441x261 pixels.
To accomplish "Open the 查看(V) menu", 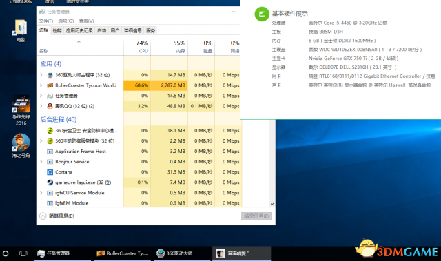I will tap(87, 21).
